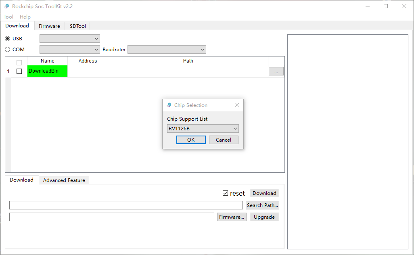Click the Name column header

pyautogui.click(x=47, y=61)
